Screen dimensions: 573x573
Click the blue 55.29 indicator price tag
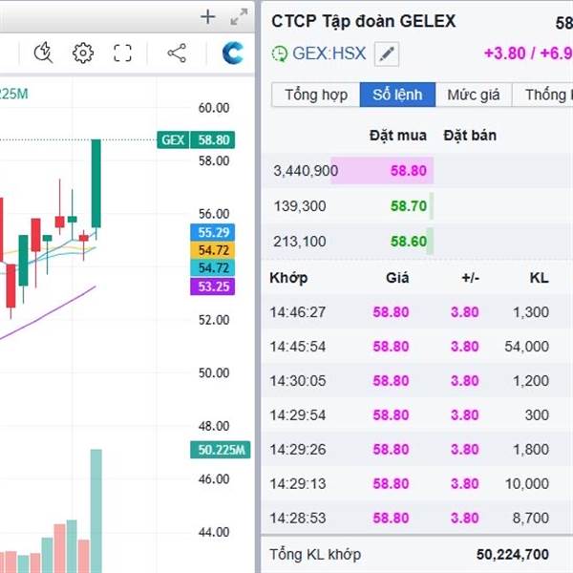click(x=211, y=232)
